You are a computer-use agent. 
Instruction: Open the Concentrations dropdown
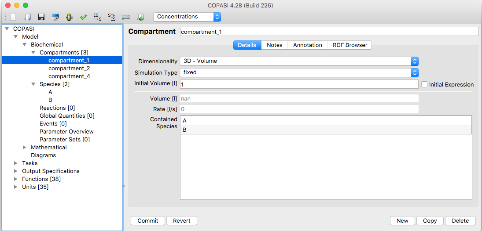(187, 17)
